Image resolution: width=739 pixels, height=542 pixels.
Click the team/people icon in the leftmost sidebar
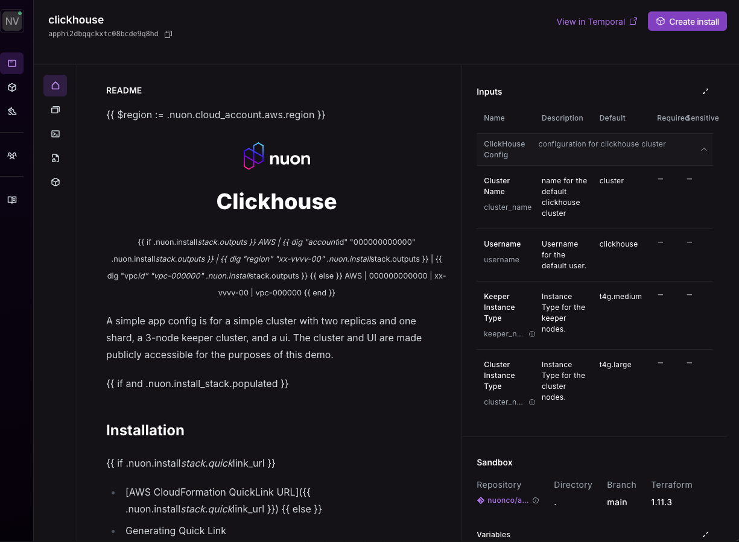pos(12,155)
